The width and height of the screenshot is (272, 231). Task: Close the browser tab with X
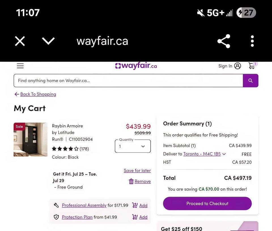20,41
